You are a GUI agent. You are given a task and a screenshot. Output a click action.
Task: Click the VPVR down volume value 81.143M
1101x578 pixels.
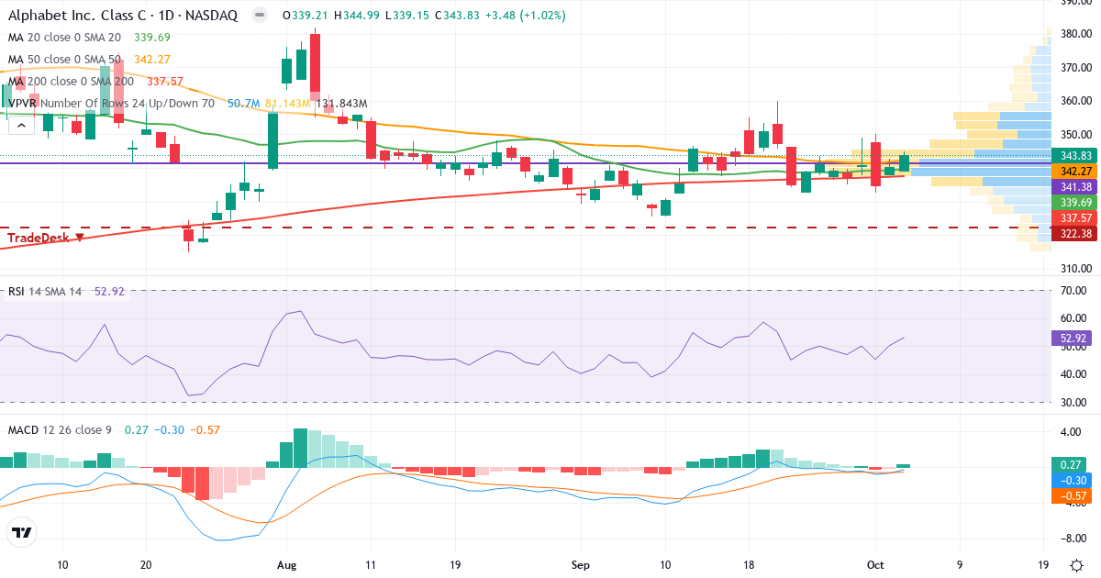tap(288, 104)
